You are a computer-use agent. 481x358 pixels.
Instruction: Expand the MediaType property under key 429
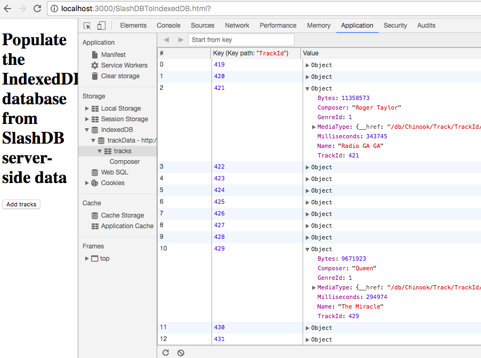coord(314,288)
